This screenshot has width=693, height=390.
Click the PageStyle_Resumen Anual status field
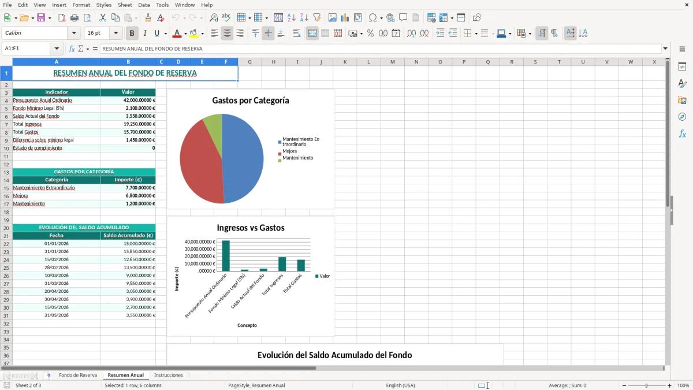[256, 385]
